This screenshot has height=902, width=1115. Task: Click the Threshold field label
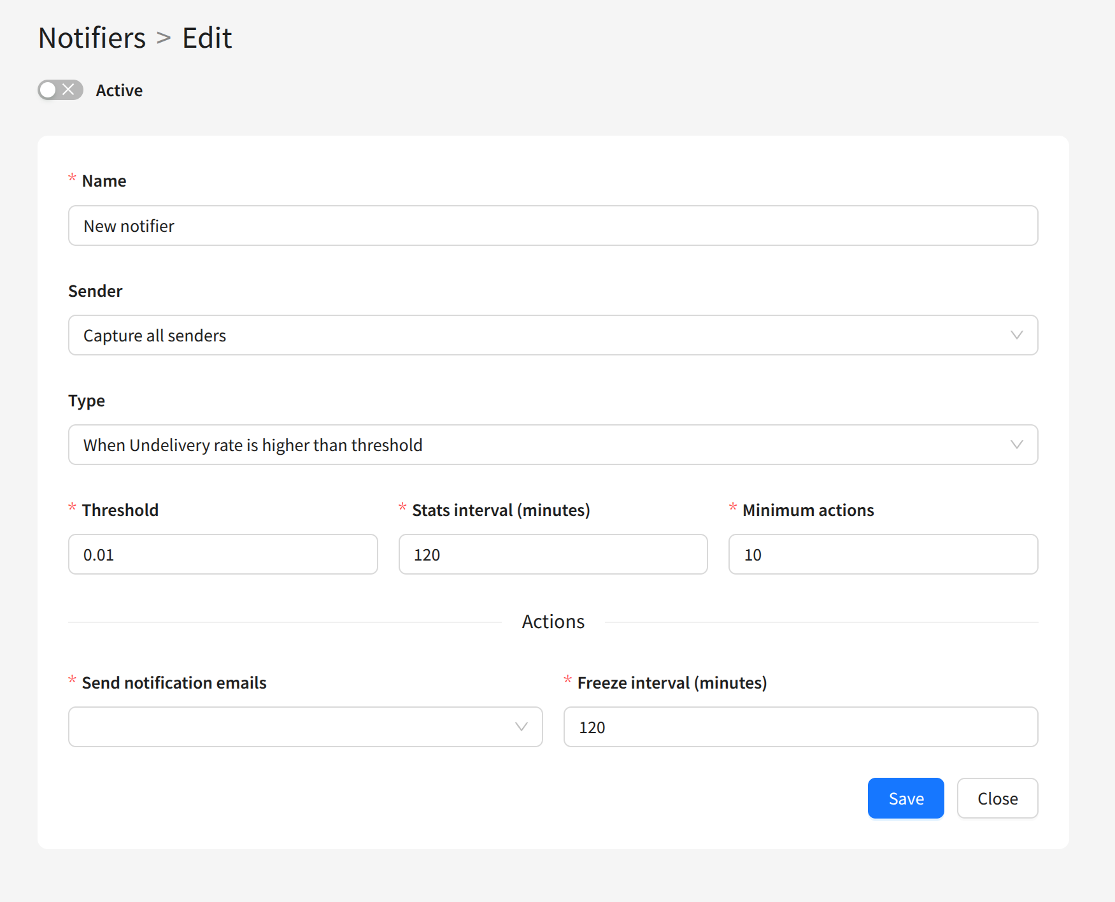[x=120, y=510]
